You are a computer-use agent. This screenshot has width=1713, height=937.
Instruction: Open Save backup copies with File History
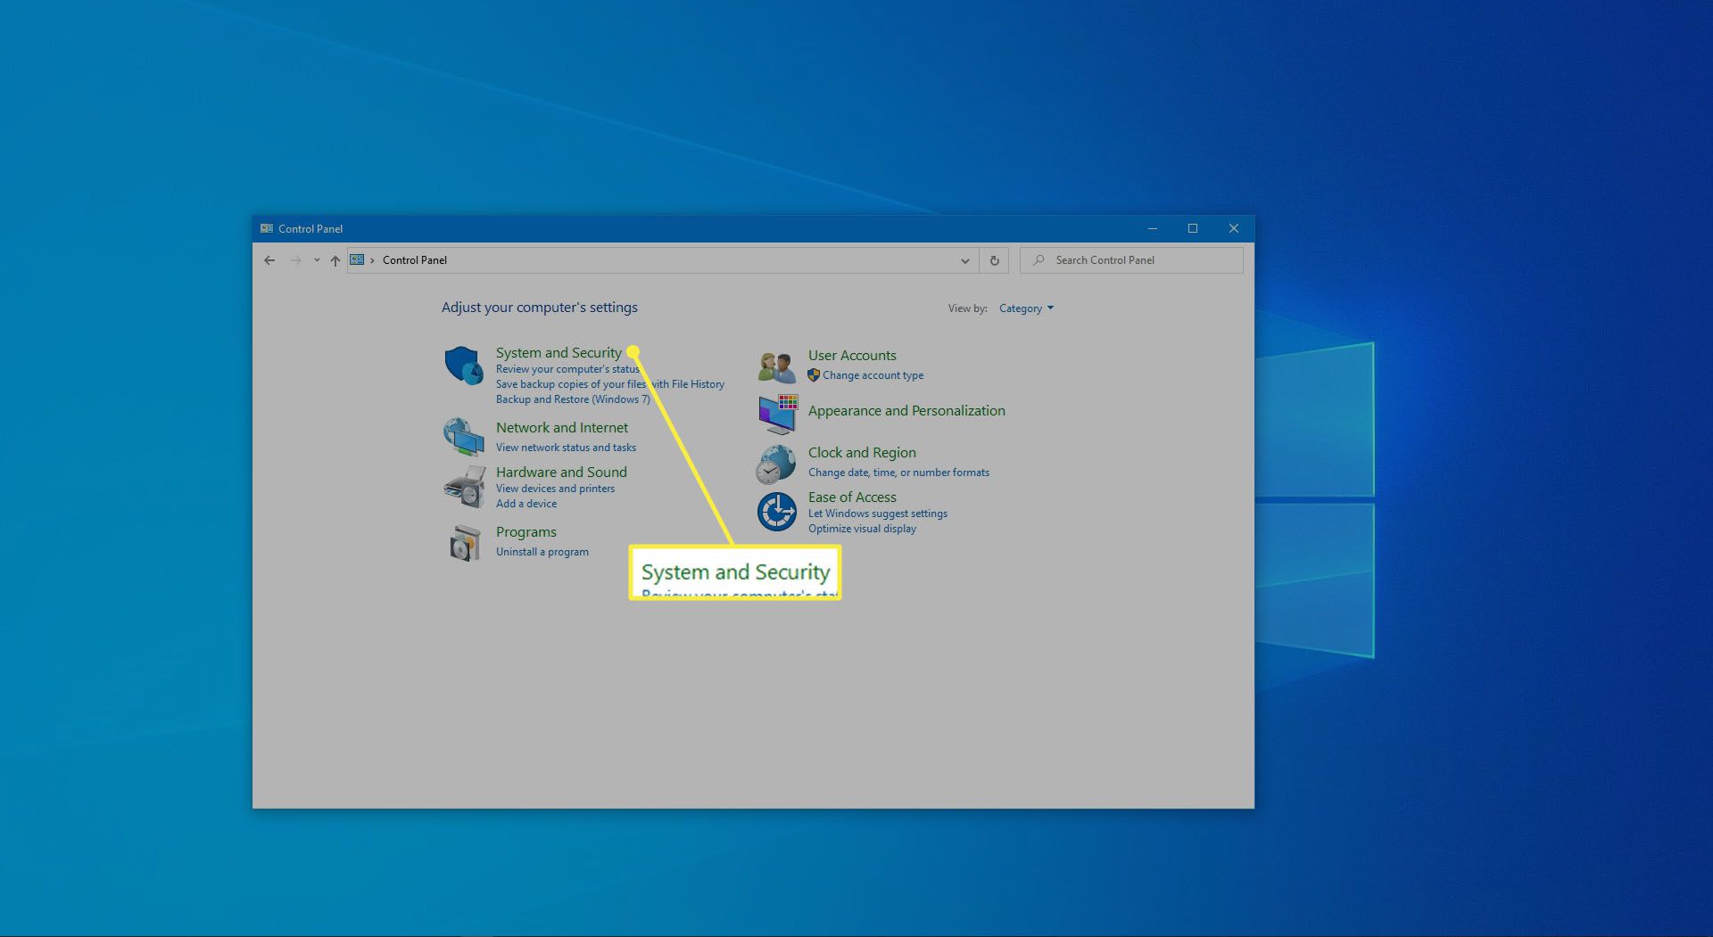click(610, 384)
